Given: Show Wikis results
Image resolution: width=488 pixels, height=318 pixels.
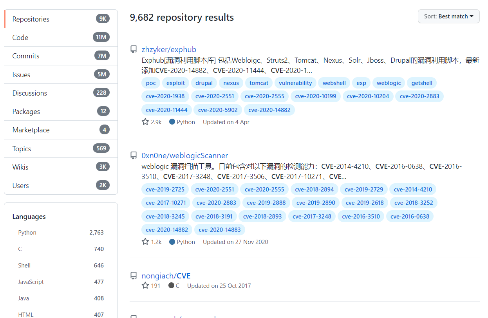Looking at the screenshot, I should [61, 167].
